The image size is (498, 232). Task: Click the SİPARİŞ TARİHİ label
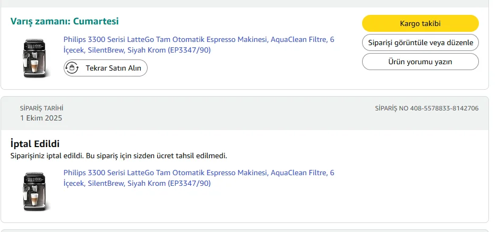[x=41, y=108]
